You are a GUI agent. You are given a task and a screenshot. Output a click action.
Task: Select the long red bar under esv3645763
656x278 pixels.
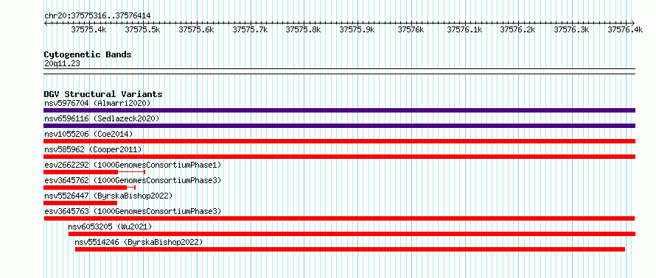(x=339, y=218)
